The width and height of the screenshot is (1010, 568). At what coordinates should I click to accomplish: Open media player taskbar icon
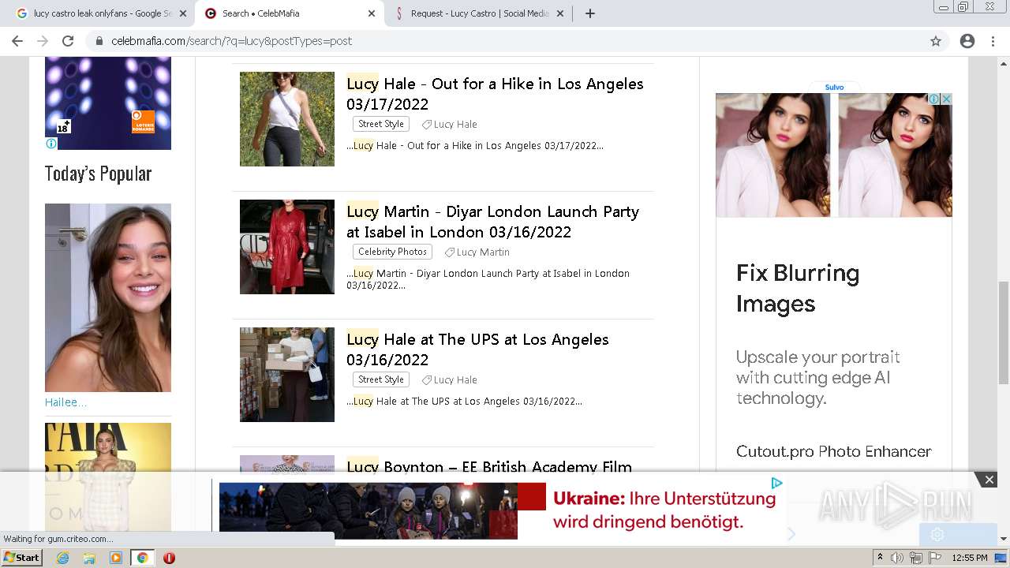[x=116, y=558]
